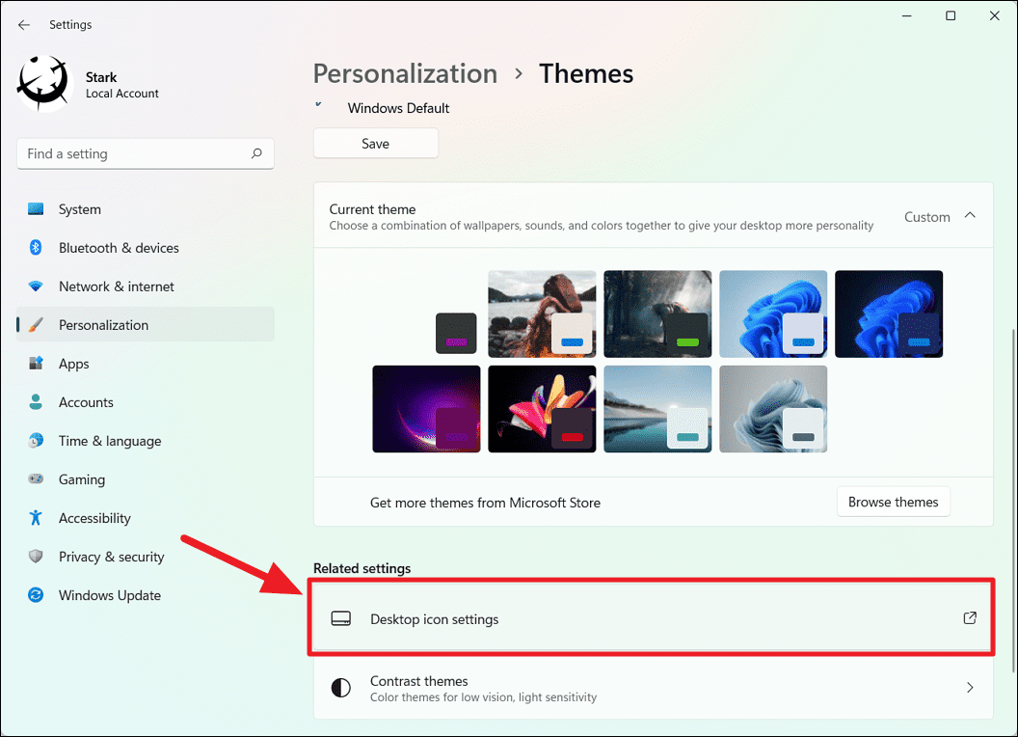Image resolution: width=1018 pixels, height=737 pixels.
Task: Open Time & language settings
Action: (146, 441)
